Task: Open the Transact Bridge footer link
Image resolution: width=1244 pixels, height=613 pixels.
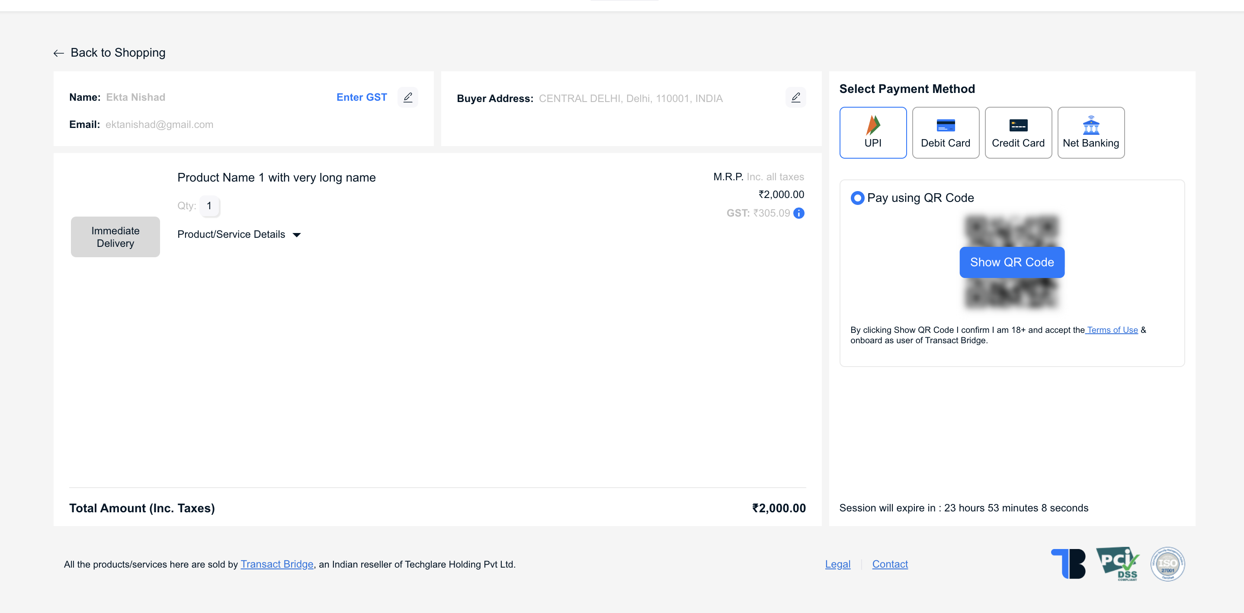Action: coord(277,564)
